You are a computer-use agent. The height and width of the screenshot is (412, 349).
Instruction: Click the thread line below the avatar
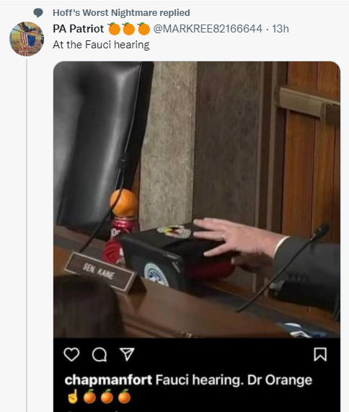pos(27,235)
